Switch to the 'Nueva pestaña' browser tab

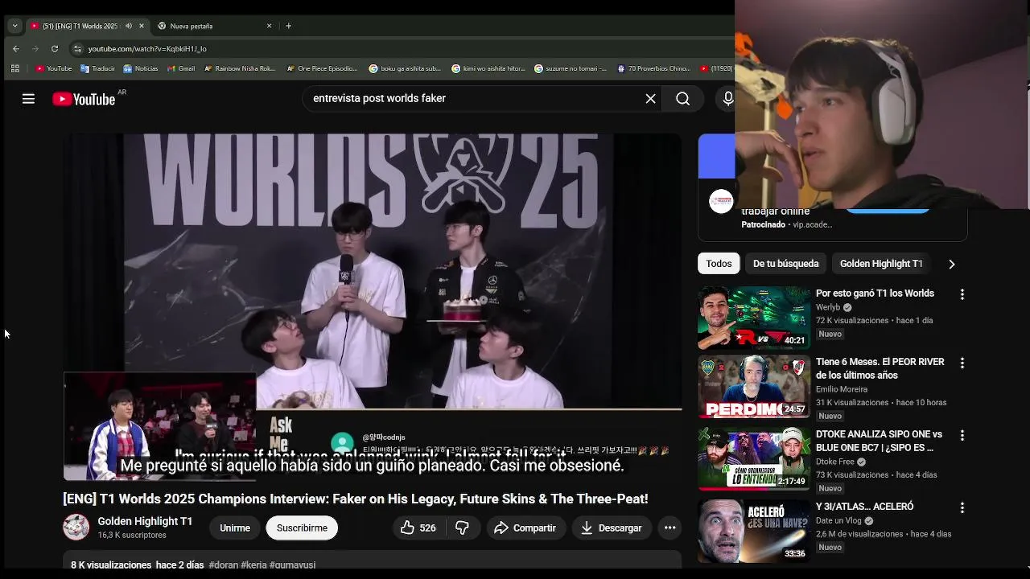(x=212, y=26)
